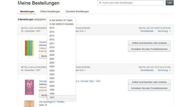Choose year 2014 from the dropdown list
The width and height of the screenshot is (192, 107).
point(61,32)
